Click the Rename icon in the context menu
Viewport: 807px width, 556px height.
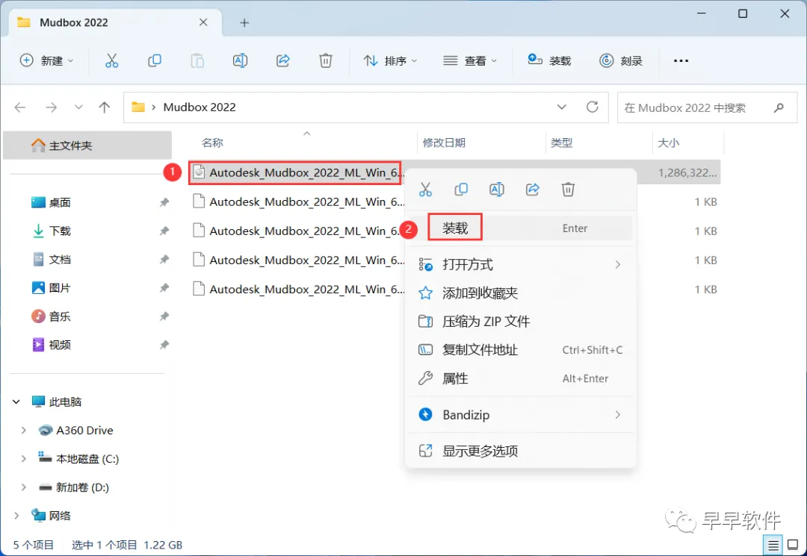click(497, 189)
